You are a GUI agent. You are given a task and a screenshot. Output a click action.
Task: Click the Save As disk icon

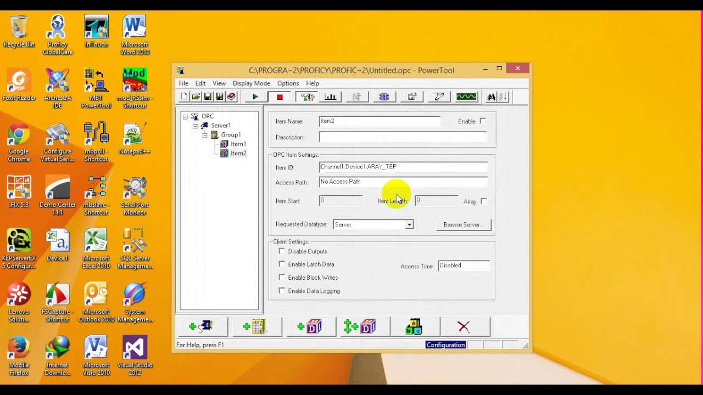(x=219, y=97)
